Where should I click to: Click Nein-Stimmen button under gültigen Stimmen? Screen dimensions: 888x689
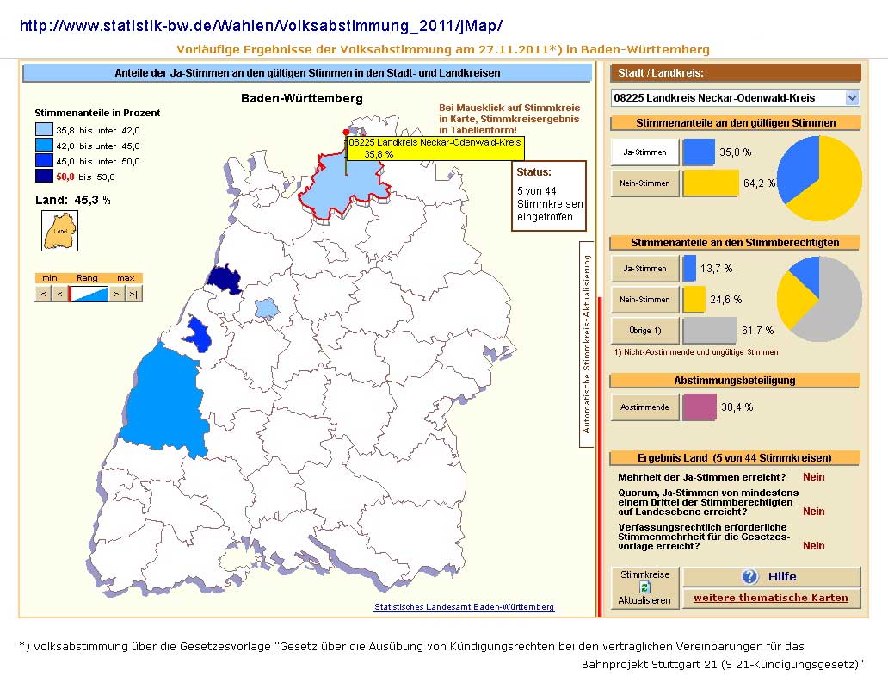coord(645,183)
